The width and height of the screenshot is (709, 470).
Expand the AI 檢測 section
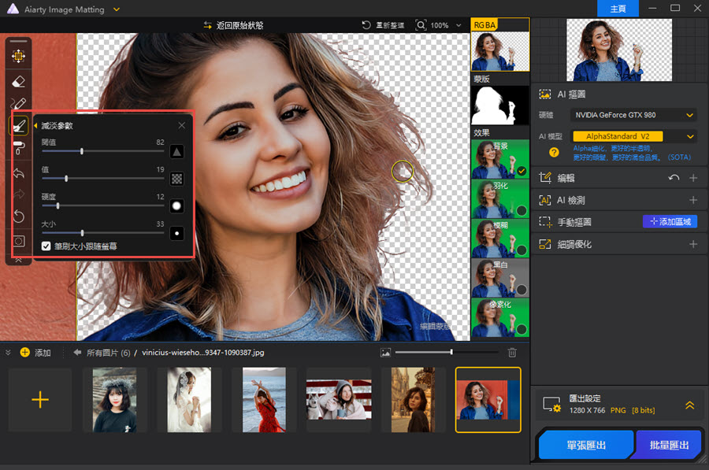coord(693,200)
